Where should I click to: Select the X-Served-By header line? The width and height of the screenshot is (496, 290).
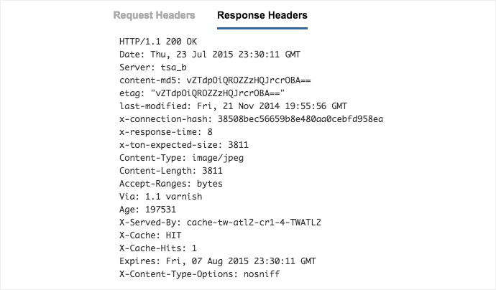click(220, 223)
